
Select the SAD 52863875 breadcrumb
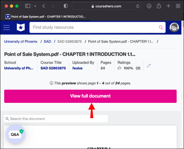point(69,41)
